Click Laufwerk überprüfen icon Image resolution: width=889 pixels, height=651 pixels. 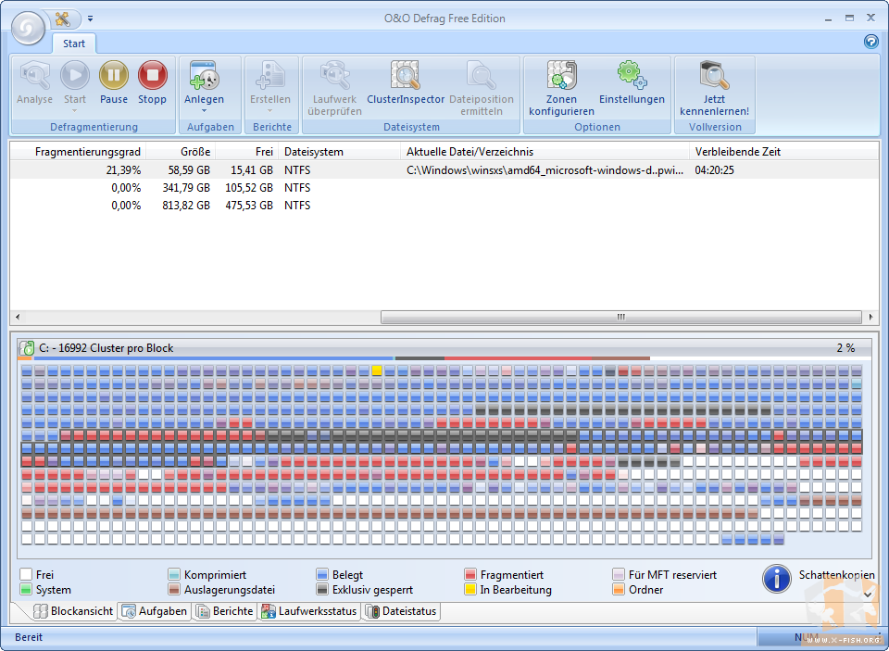(x=334, y=75)
